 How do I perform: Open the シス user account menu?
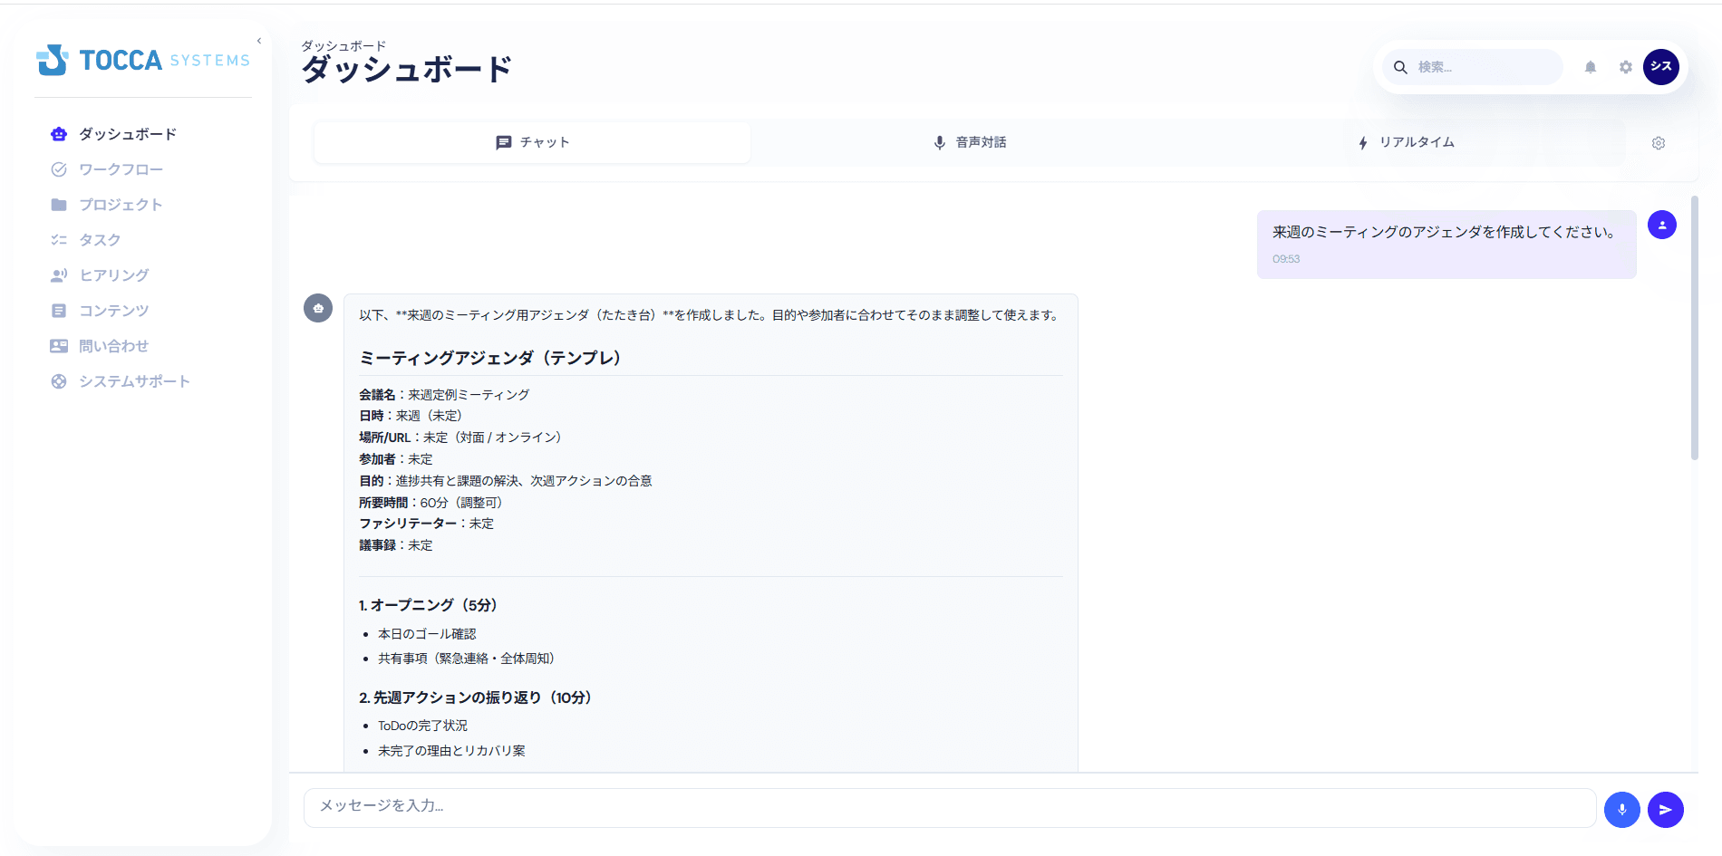click(1661, 67)
